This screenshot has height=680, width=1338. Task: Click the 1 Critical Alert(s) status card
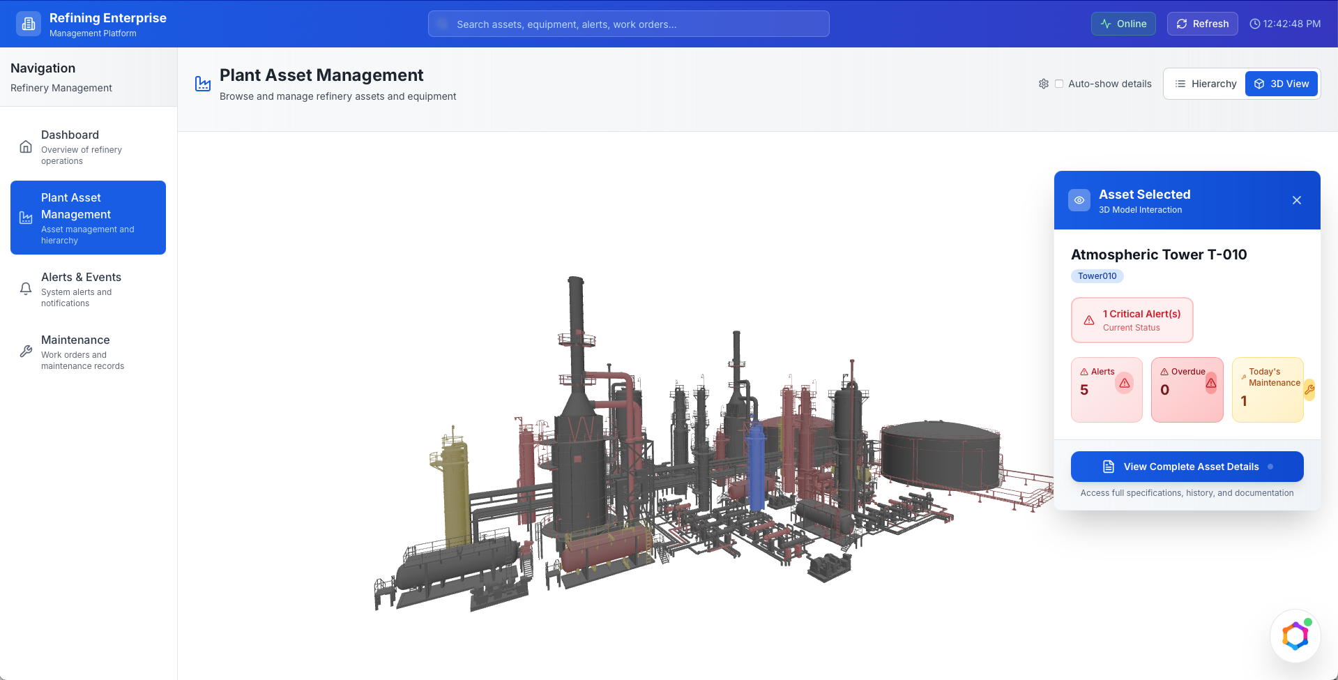pyautogui.click(x=1132, y=320)
